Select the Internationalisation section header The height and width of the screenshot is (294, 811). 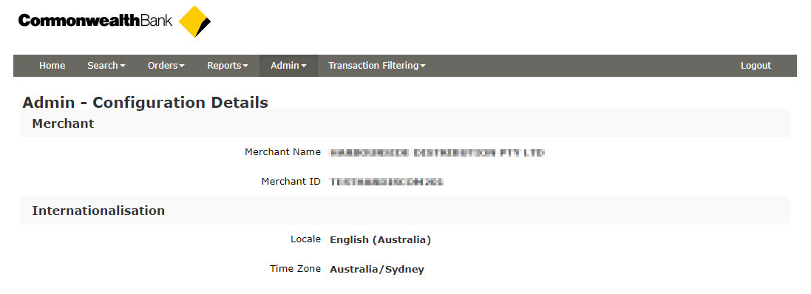pyautogui.click(x=405, y=211)
